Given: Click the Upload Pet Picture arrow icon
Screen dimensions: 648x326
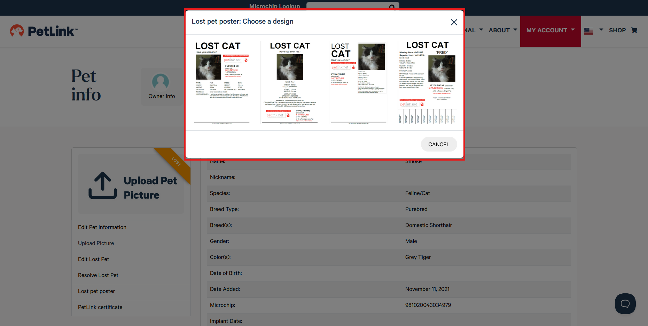Looking at the screenshot, I should 103,185.
